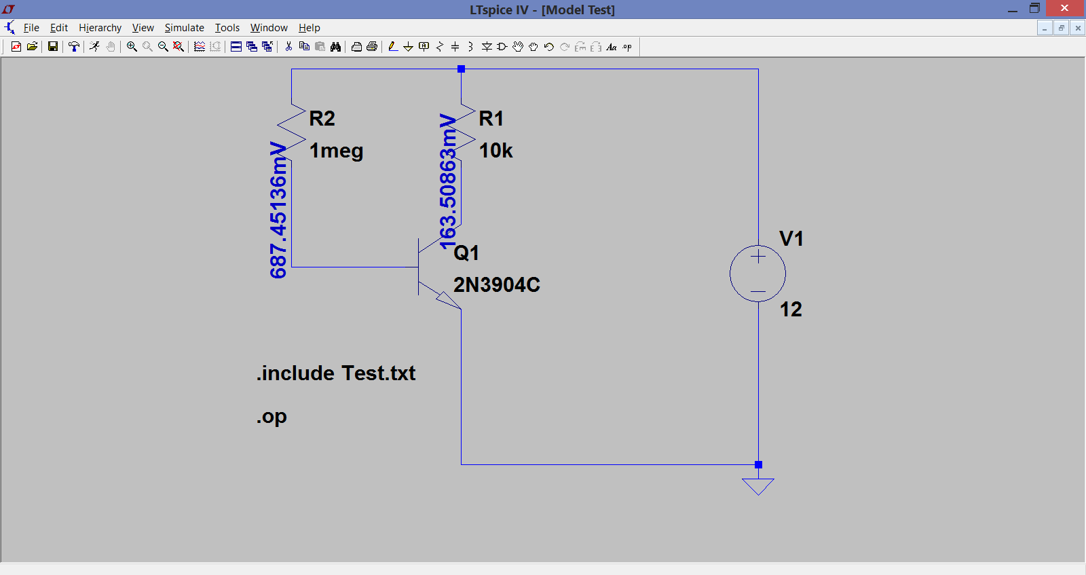Select the Diode placement tool
The image size is (1086, 575).
pos(487,47)
